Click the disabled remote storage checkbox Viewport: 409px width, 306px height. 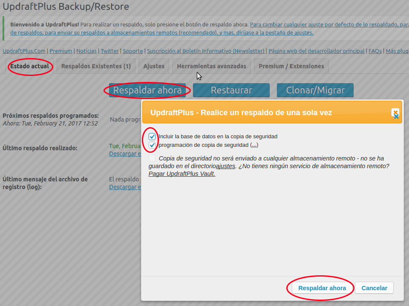pyautogui.click(x=152, y=158)
